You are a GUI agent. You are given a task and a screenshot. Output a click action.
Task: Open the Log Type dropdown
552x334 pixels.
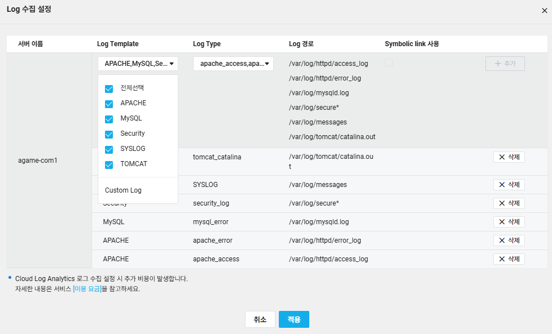click(x=233, y=64)
